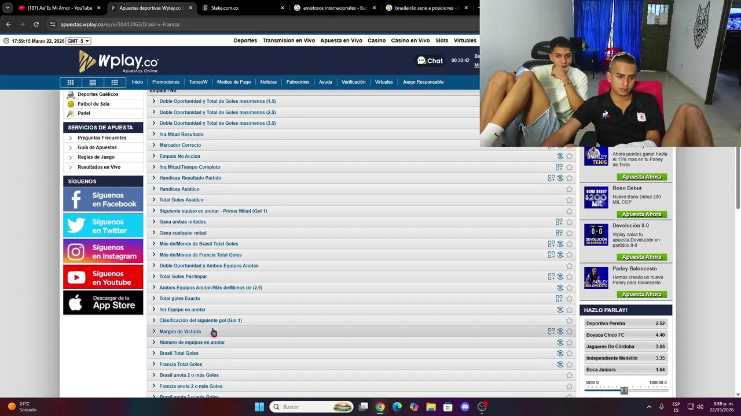The width and height of the screenshot is (741, 416).
Task: Click eye icon on Empate No Accion row
Action: [x=560, y=156]
